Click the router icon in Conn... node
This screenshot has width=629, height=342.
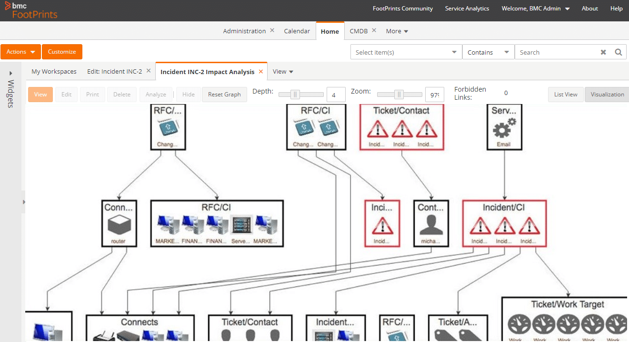tap(120, 225)
